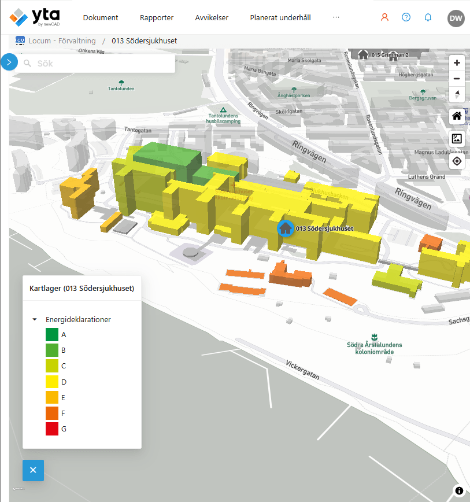Click the Energideklarationer label
This screenshot has width=470, height=502.
coord(78,319)
